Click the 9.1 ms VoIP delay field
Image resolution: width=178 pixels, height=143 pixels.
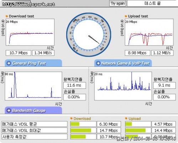(164, 86)
